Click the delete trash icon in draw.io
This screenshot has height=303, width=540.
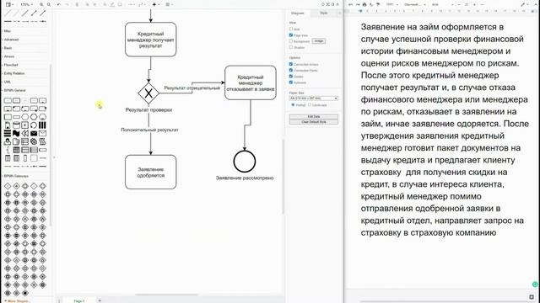pos(77,4)
